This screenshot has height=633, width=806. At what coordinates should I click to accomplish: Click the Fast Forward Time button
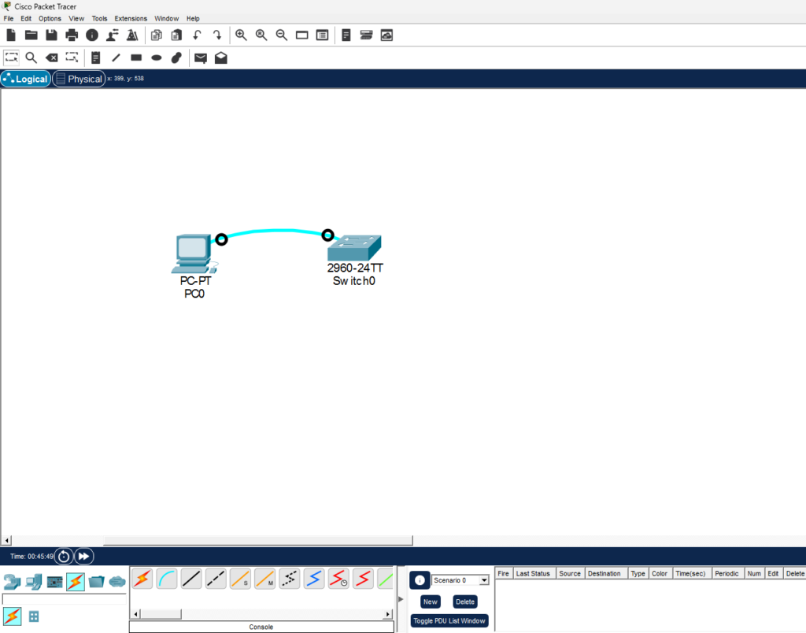[x=84, y=557]
